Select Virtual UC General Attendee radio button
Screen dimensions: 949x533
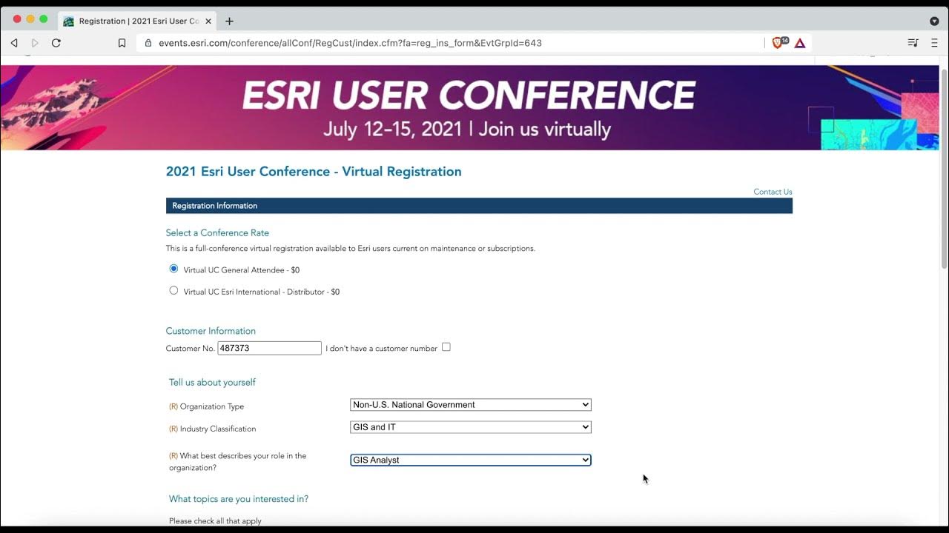tap(173, 269)
